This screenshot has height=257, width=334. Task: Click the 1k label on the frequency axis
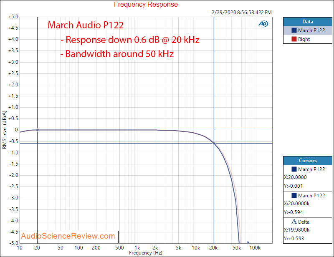click(x=137, y=248)
